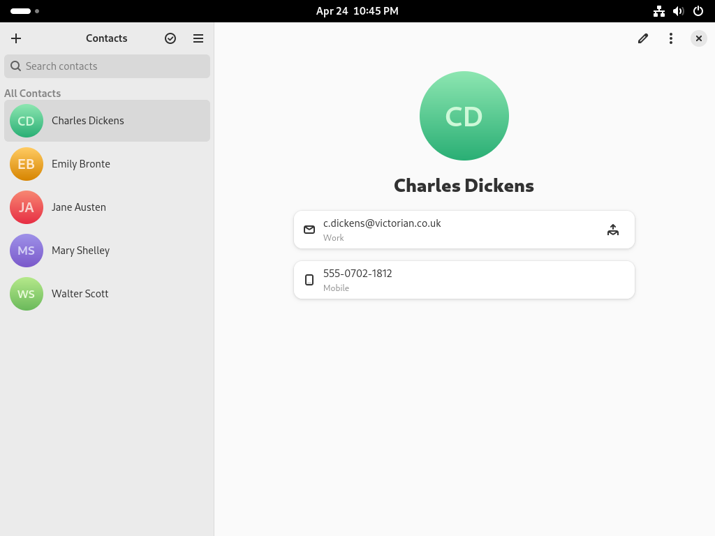Click the JA red avatar
The height and width of the screenshot is (536, 715).
tap(27, 207)
